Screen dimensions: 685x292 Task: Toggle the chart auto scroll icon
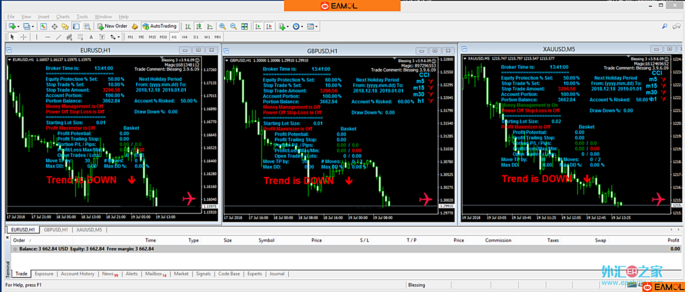pyautogui.click(x=258, y=26)
